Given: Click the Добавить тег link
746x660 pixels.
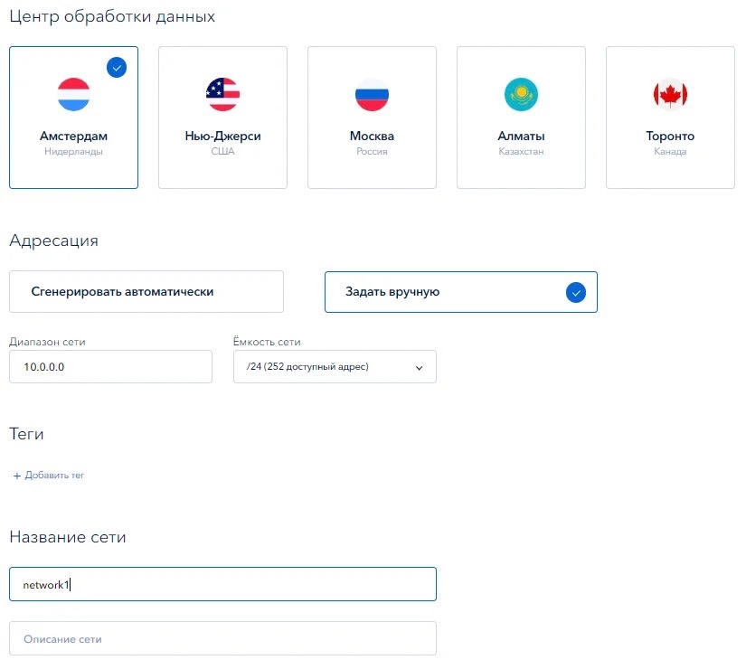Looking at the screenshot, I should [54, 476].
